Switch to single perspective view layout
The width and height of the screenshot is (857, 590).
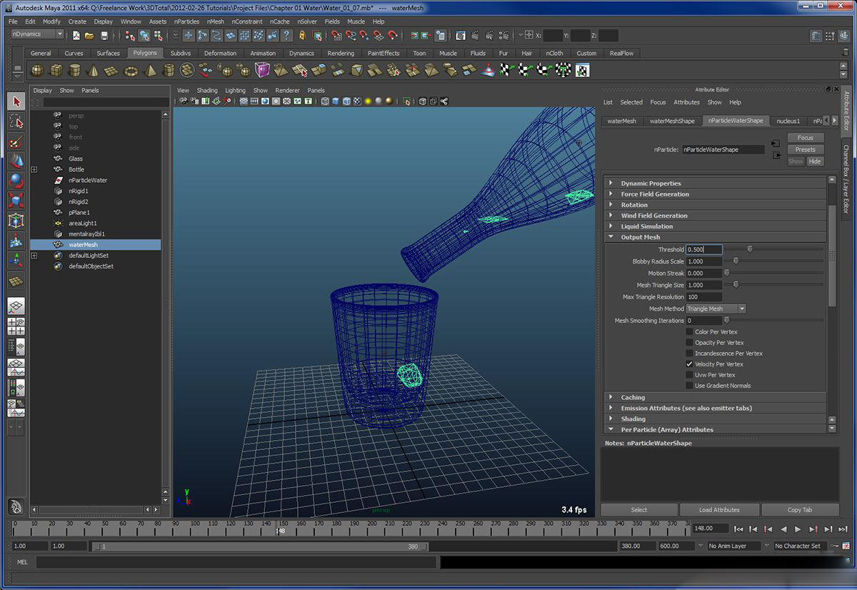(x=16, y=306)
